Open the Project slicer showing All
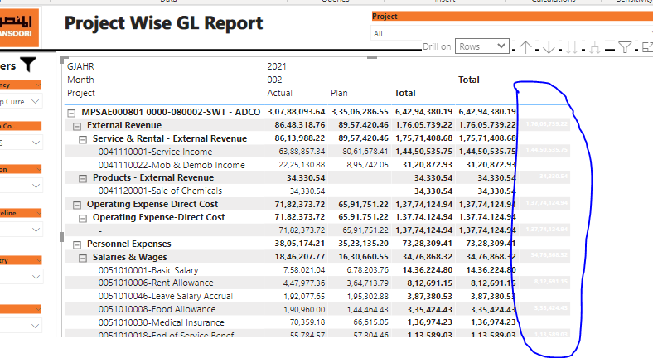 pyautogui.click(x=511, y=34)
